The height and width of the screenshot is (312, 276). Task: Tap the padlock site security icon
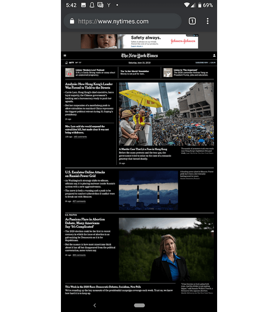pos(72,21)
